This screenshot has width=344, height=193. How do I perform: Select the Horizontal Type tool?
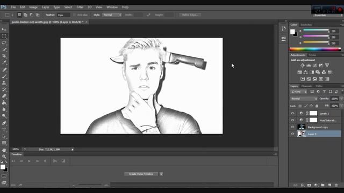pos(4,130)
